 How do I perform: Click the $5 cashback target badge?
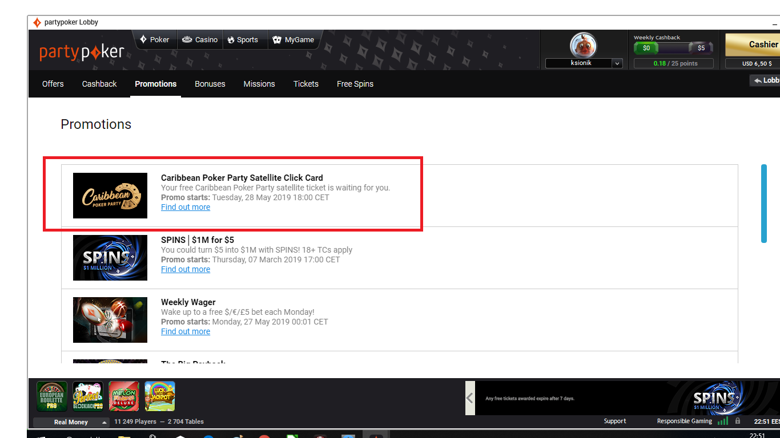701,48
